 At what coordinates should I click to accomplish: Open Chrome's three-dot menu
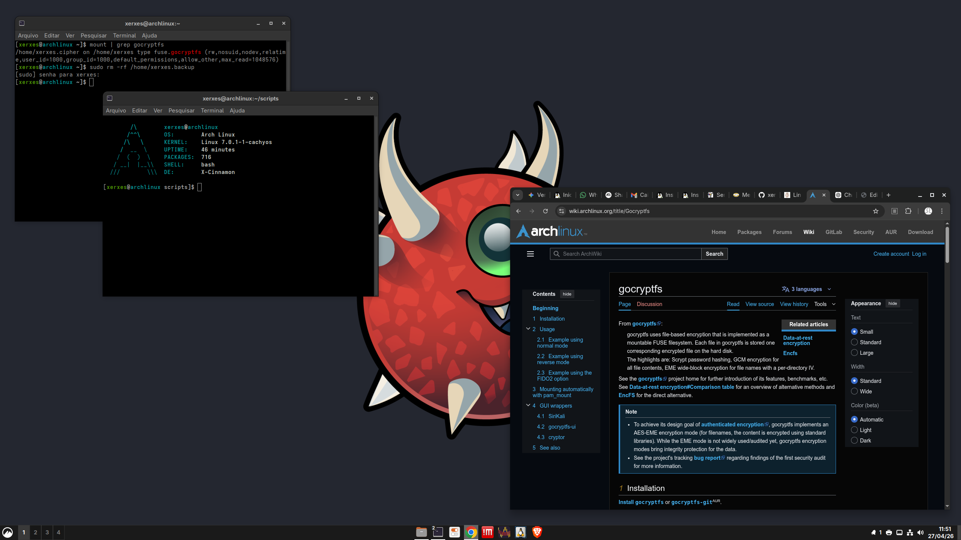pyautogui.click(x=942, y=211)
